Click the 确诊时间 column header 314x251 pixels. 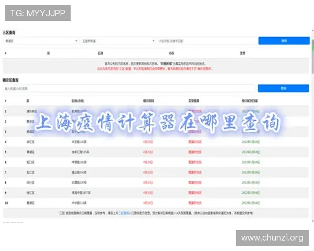(x=149, y=101)
